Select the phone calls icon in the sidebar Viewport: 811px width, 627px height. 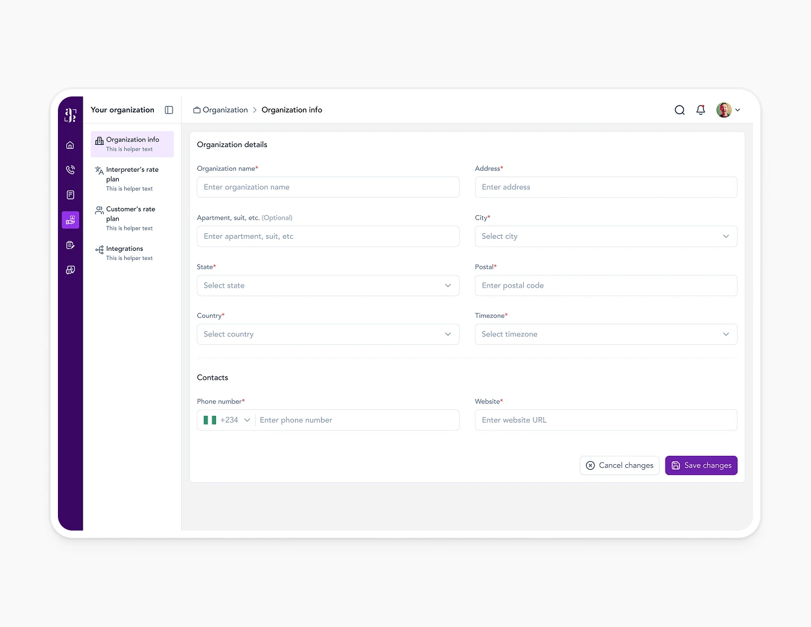coord(70,169)
